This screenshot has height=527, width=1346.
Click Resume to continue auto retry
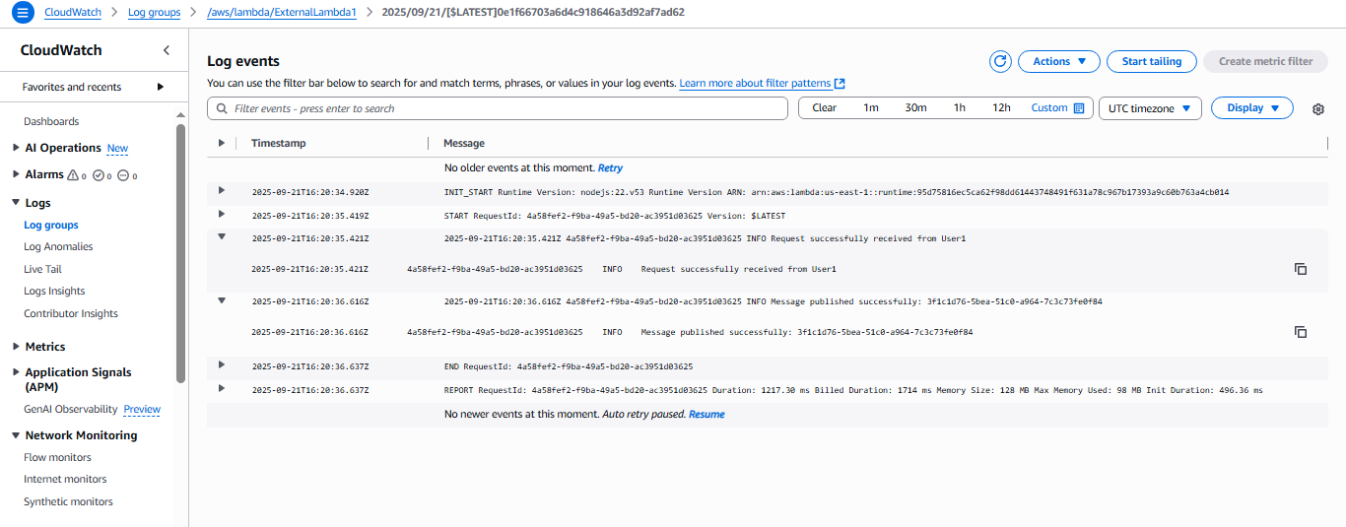point(707,415)
